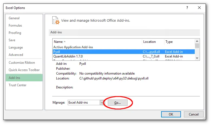Image resolution: width=211 pixels, height=125 pixels.
Task: Close the Excel Options dialog
Action: click(199, 8)
